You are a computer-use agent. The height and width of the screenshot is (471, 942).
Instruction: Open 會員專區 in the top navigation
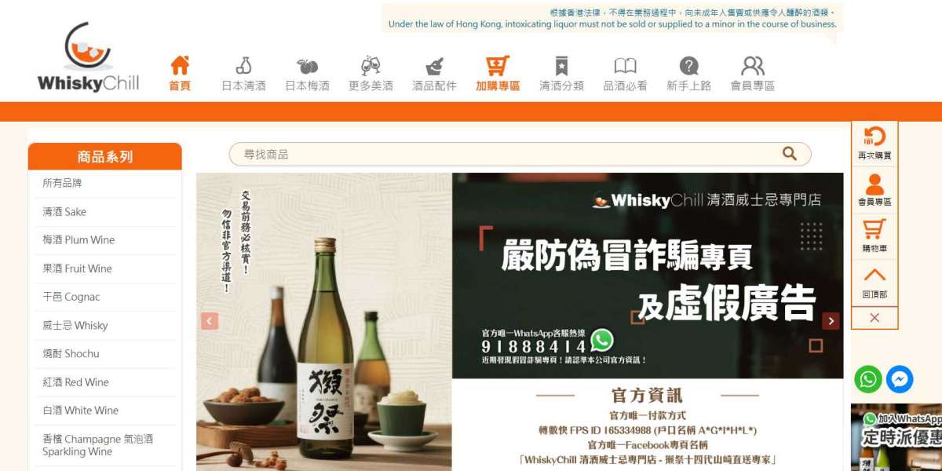(752, 73)
